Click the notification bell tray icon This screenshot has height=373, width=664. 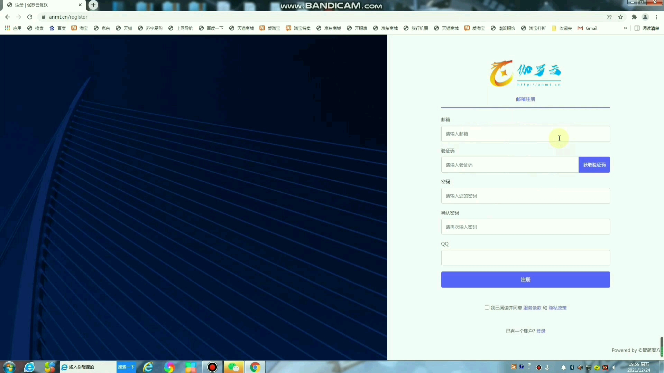click(x=564, y=367)
